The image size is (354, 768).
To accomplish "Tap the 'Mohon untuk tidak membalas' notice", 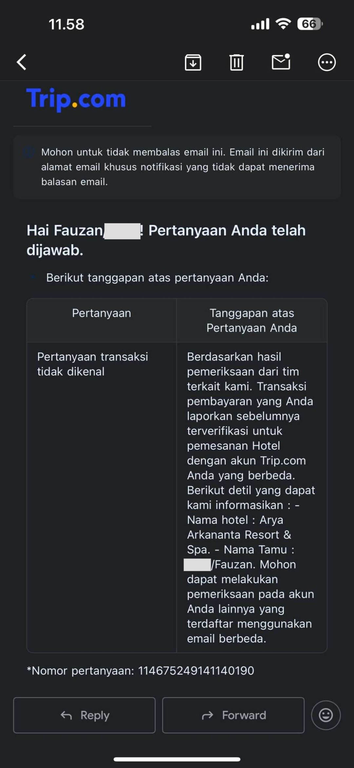I will pyautogui.click(x=183, y=167).
